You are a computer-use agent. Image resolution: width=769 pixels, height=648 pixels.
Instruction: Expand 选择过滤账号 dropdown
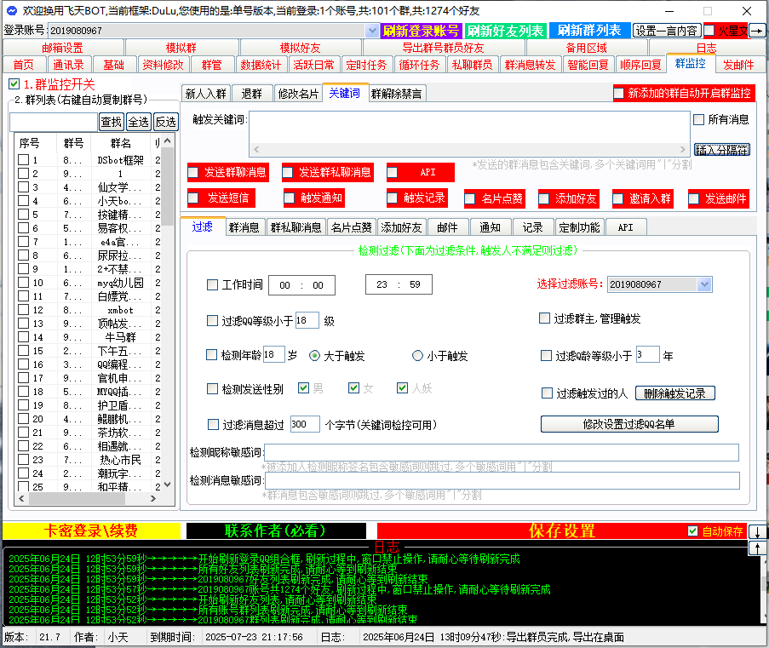(x=704, y=284)
